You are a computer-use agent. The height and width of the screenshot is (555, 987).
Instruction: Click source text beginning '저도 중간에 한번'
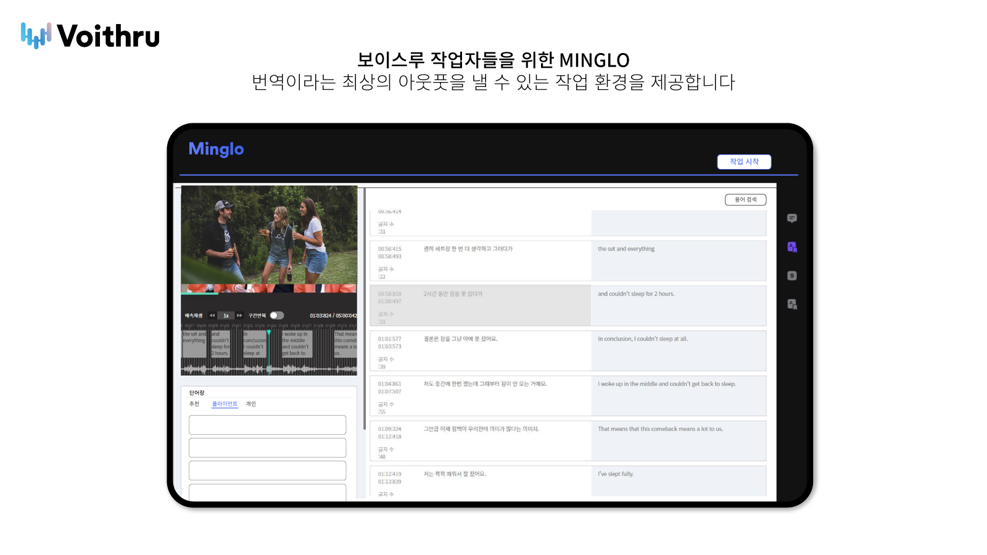click(x=485, y=384)
